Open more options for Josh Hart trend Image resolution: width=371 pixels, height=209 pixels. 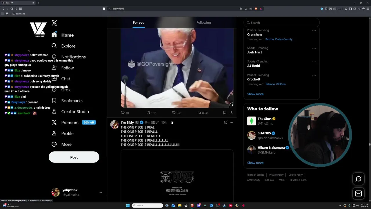coord(314,48)
